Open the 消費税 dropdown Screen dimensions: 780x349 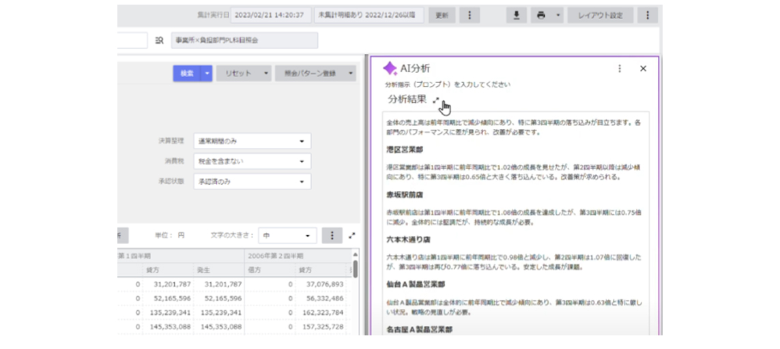tap(252, 162)
